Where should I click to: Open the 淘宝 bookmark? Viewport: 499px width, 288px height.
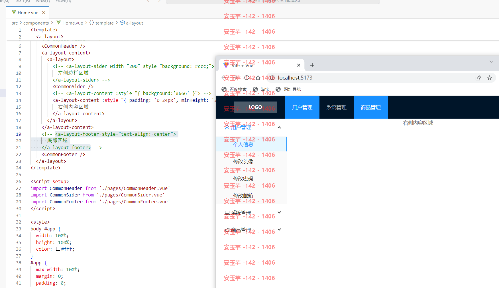pos(261,90)
